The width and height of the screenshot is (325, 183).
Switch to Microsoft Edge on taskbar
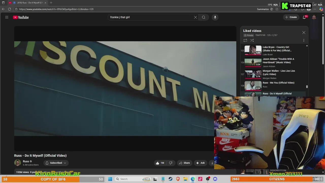coord(193,179)
